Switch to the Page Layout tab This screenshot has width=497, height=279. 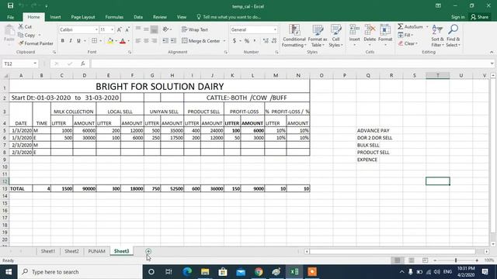click(83, 17)
